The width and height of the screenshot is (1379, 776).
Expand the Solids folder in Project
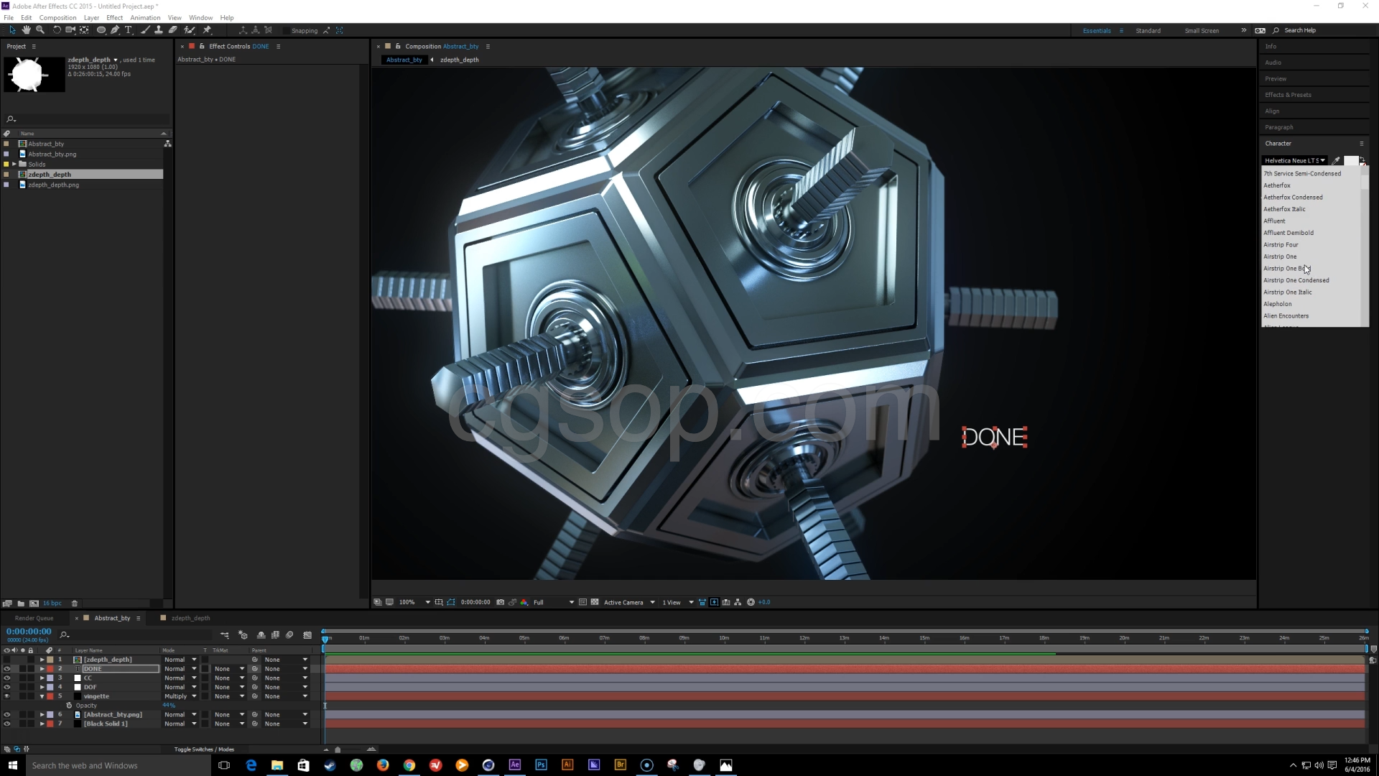(x=14, y=164)
